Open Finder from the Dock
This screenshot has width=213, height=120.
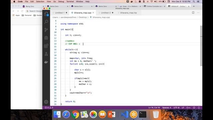click(57, 114)
